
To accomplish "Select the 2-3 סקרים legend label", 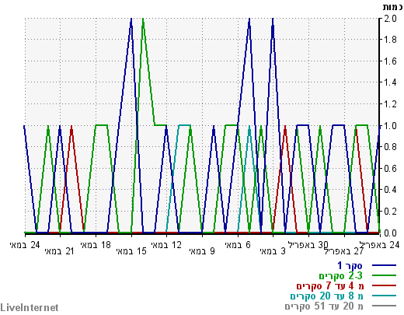I will coord(340,276).
